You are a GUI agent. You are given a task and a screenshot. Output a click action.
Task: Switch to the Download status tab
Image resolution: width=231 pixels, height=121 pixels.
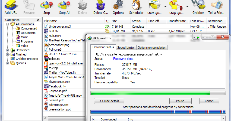click(x=103, y=47)
